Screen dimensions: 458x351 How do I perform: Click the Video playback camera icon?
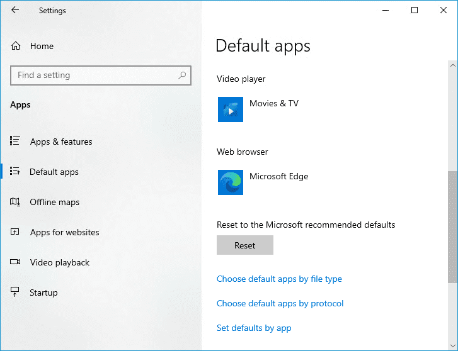pos(15,262)
